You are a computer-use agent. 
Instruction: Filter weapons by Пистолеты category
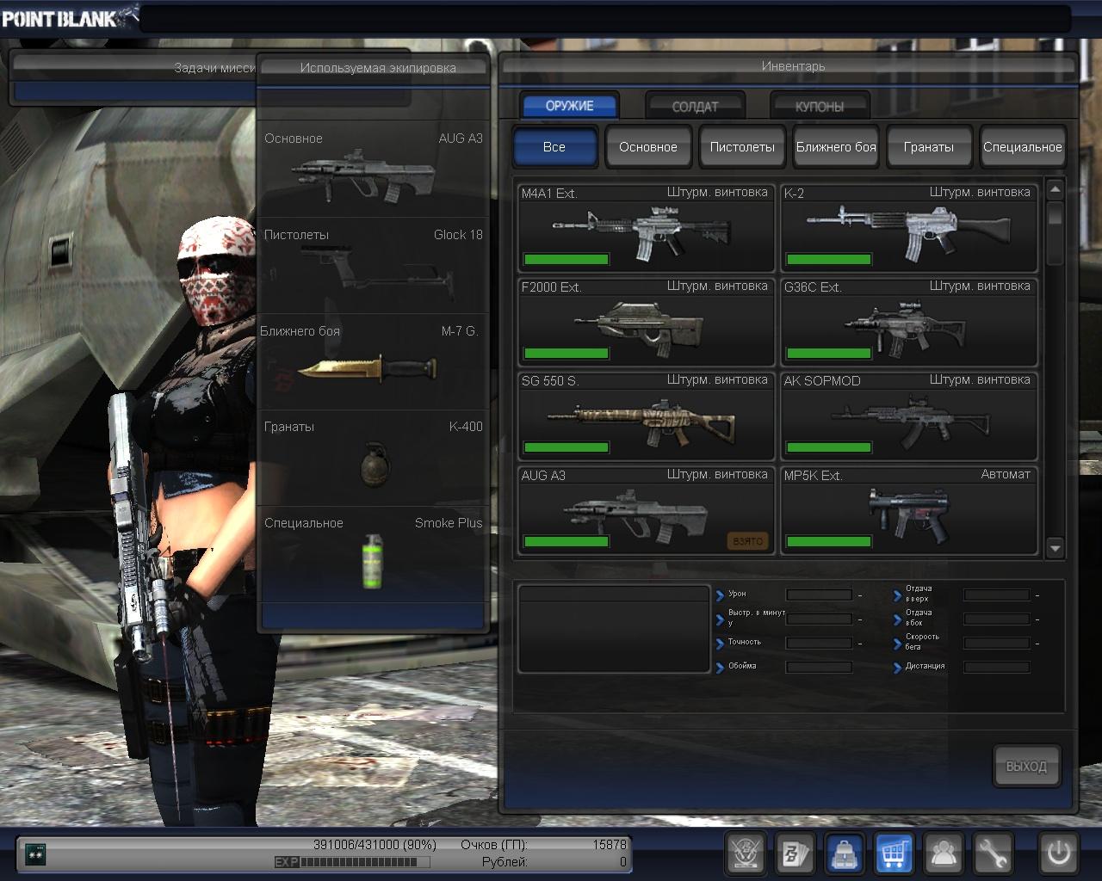741,147
